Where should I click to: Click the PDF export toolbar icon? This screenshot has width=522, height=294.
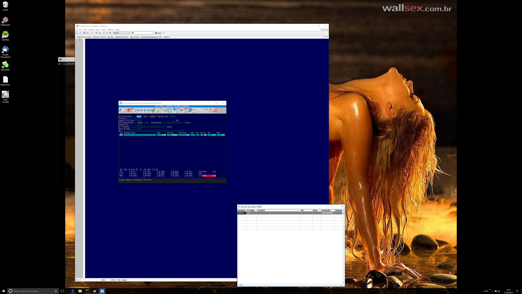186,110
